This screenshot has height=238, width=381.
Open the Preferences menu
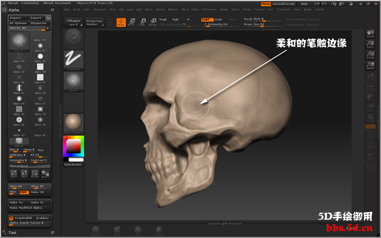point(209,9)
